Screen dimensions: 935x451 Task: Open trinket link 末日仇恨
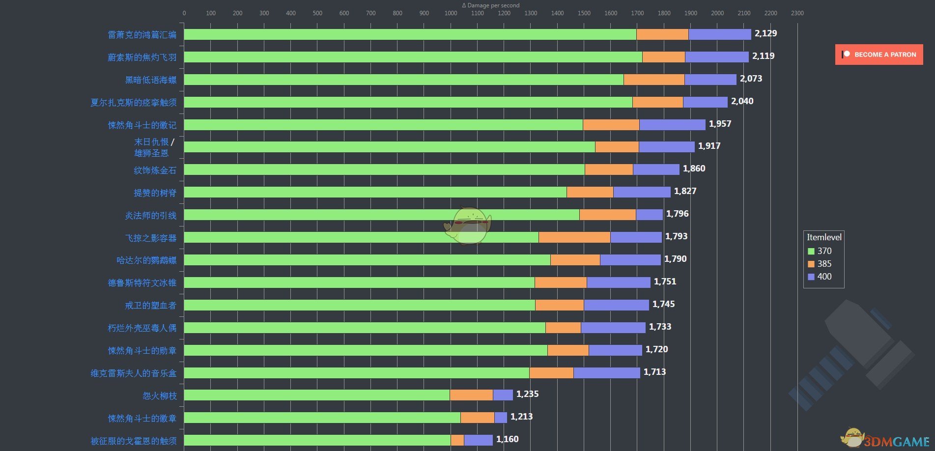point(151,141)
